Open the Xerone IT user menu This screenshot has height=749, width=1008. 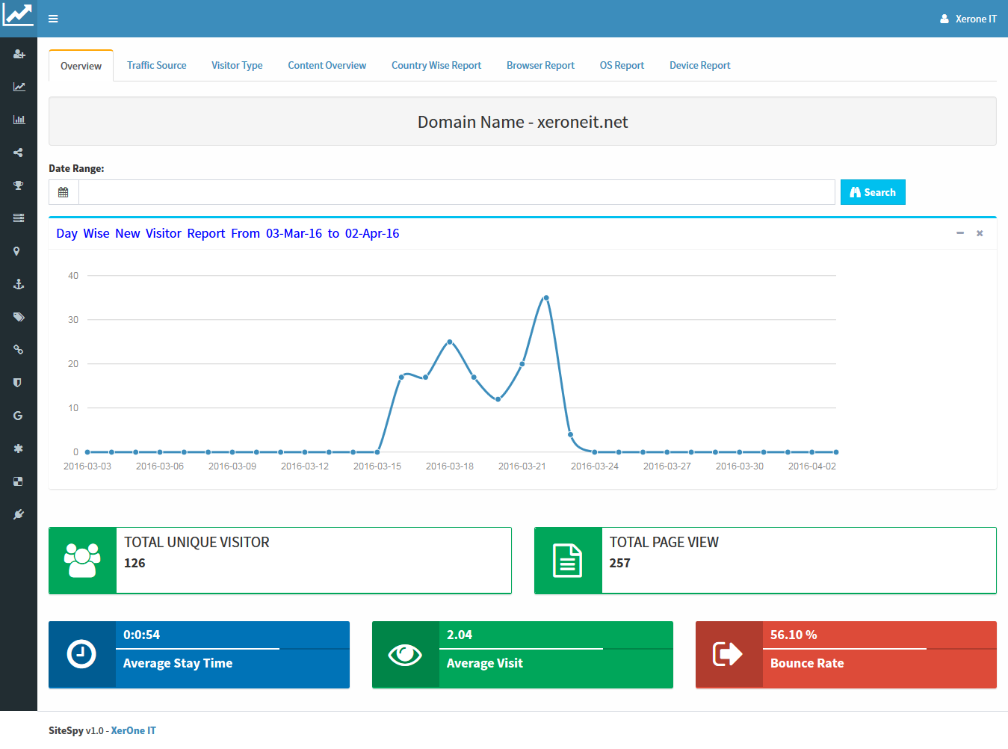[x=968, y=19]
